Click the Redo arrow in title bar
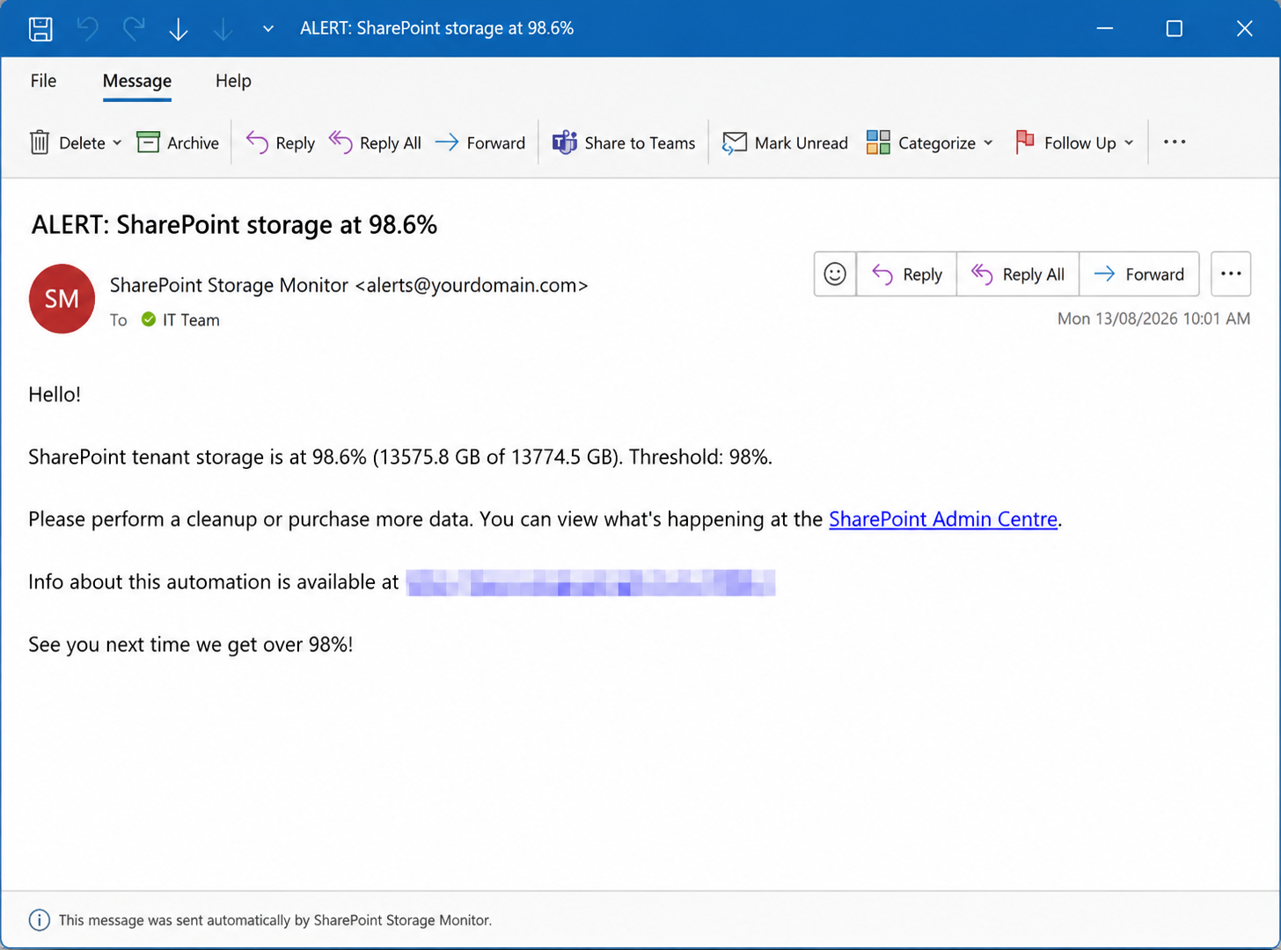The width and height of the screenshot is (1281, 950). (134, 29)
